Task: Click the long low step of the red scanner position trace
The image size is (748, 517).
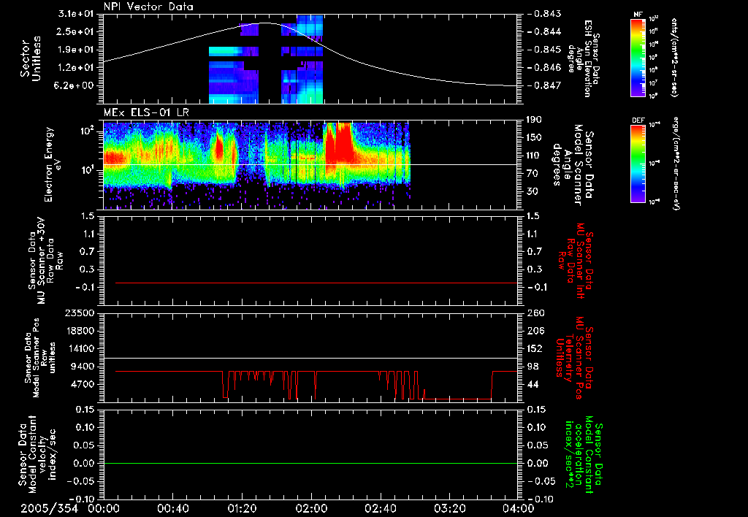Action: click(x=458, y=399)
